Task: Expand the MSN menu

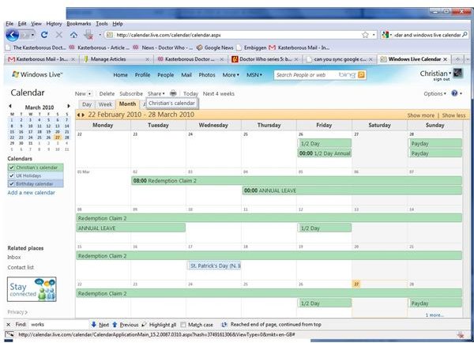Action: coord(254,75)
